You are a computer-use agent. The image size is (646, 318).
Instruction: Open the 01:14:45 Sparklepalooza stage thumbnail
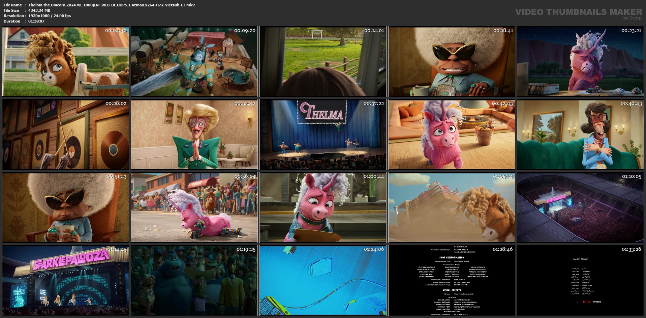[65, 280]
